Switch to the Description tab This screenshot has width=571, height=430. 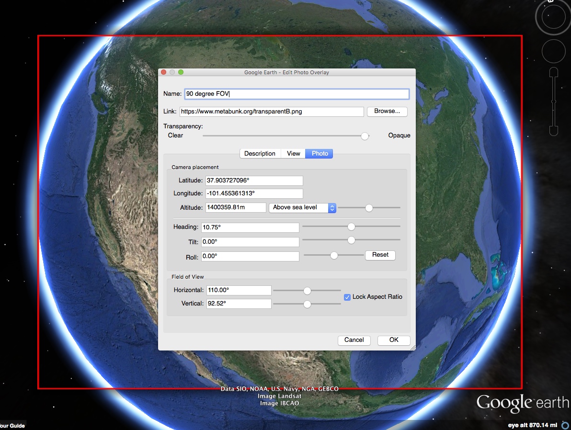pyautogui.click(x=260, y=154)
